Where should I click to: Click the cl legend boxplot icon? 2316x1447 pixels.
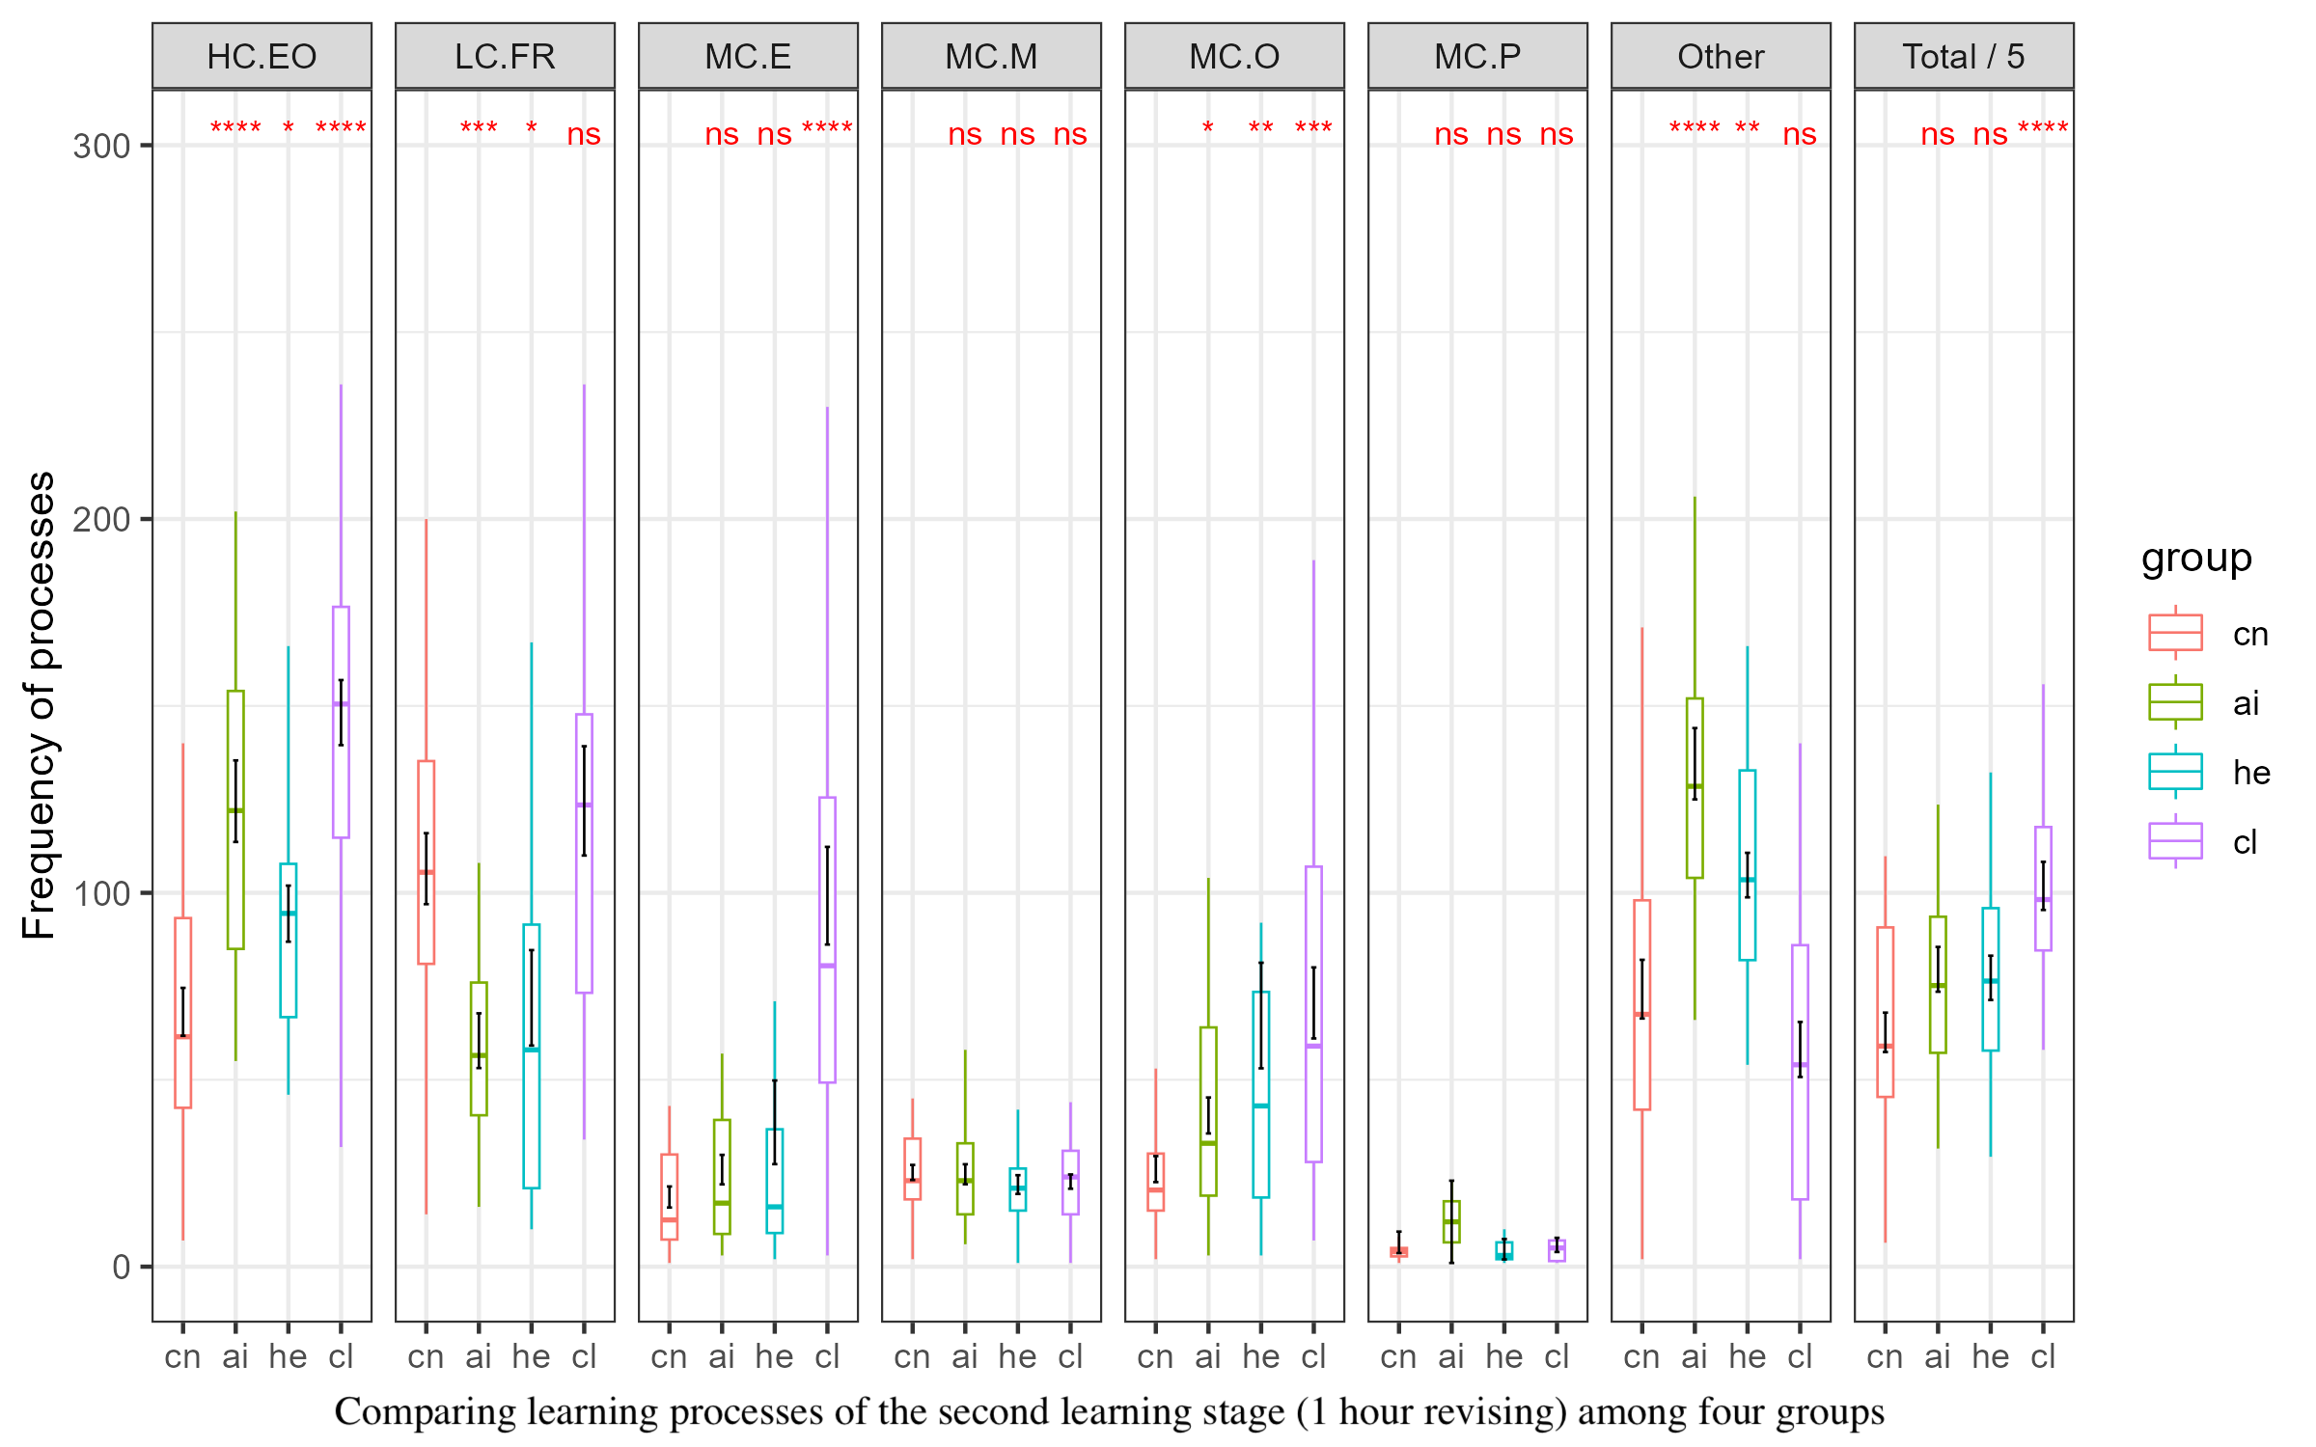[x=2175, y=841]
